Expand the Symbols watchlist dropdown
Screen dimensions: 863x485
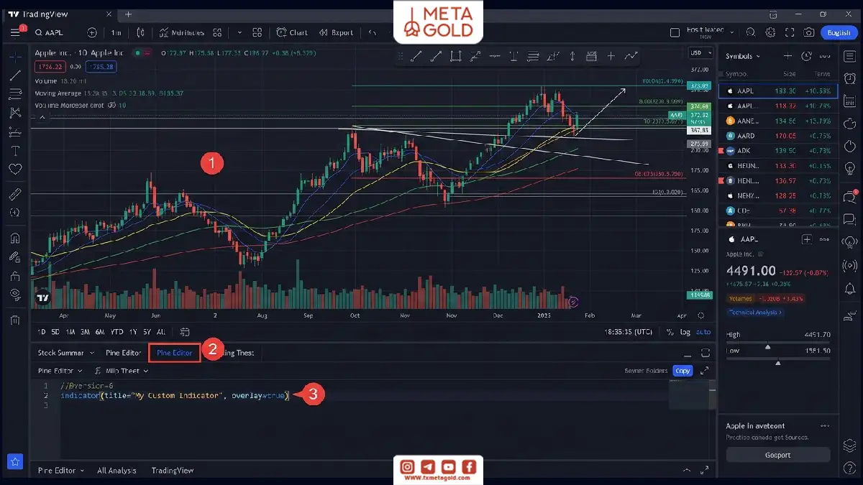coord(743,56)
